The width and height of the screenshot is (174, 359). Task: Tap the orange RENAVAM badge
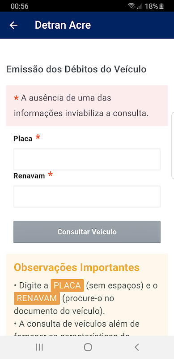tap(37, 298)
